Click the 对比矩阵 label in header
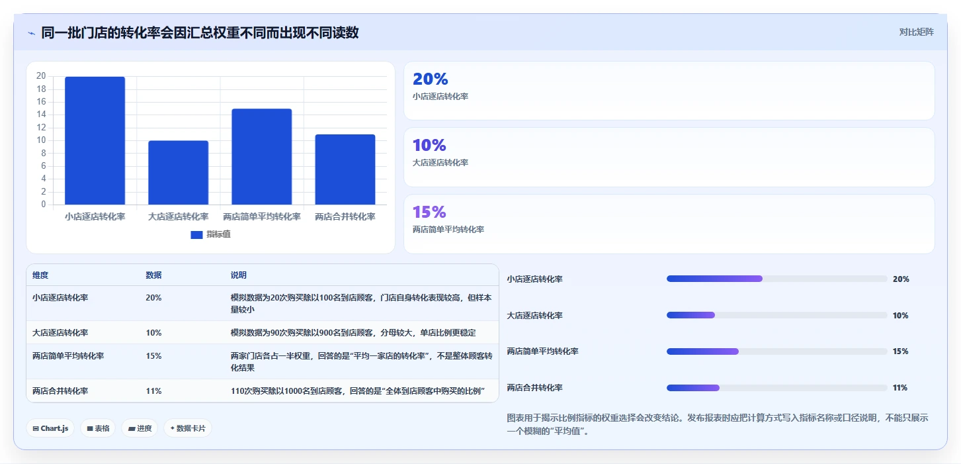 [916, 32]
